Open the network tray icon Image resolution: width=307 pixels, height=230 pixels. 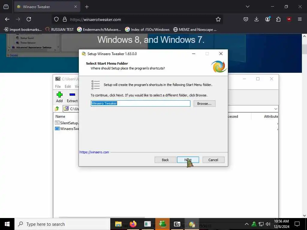(261, 224)
